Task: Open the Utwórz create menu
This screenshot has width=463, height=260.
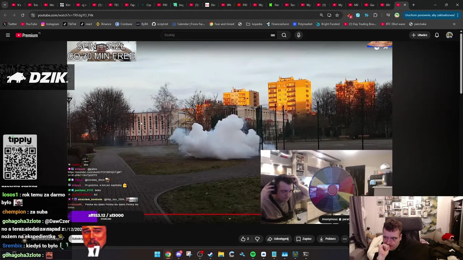Action: (420, 35)
